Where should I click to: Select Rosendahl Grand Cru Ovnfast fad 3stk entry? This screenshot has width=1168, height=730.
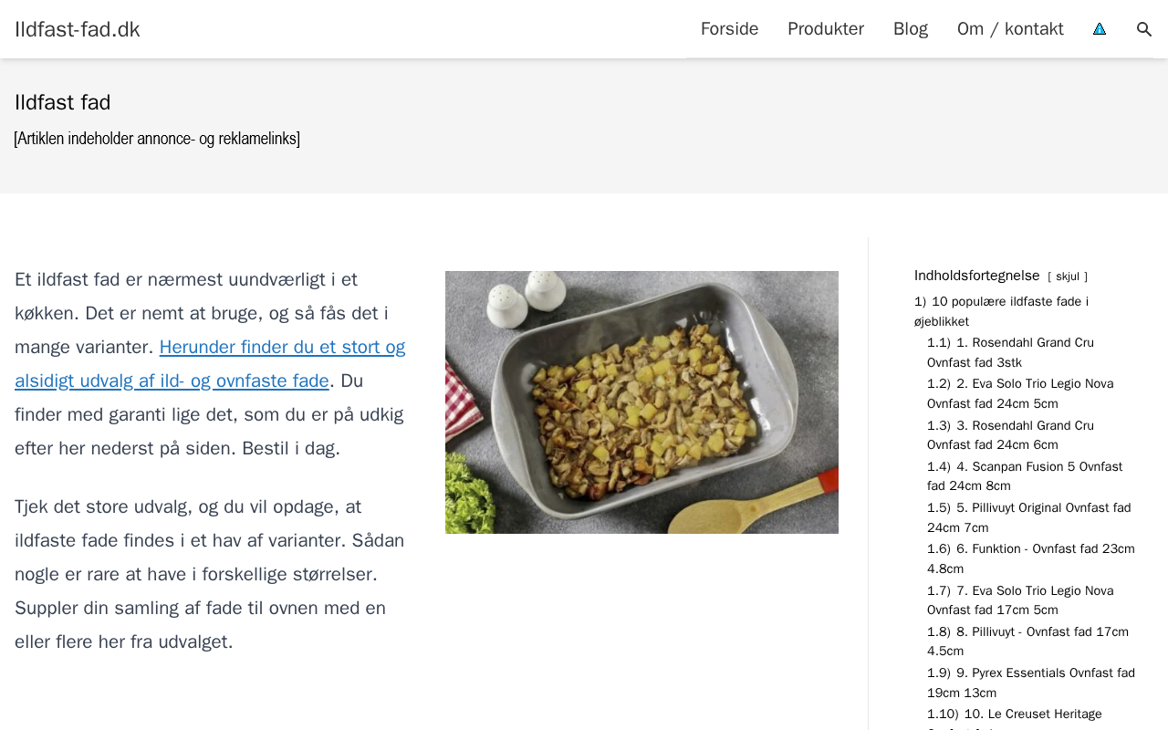pos(1010,352)
